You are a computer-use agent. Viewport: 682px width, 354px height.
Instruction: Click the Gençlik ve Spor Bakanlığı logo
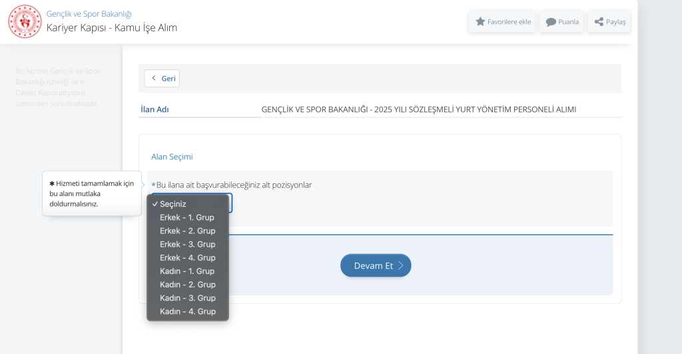coord(25,21)
